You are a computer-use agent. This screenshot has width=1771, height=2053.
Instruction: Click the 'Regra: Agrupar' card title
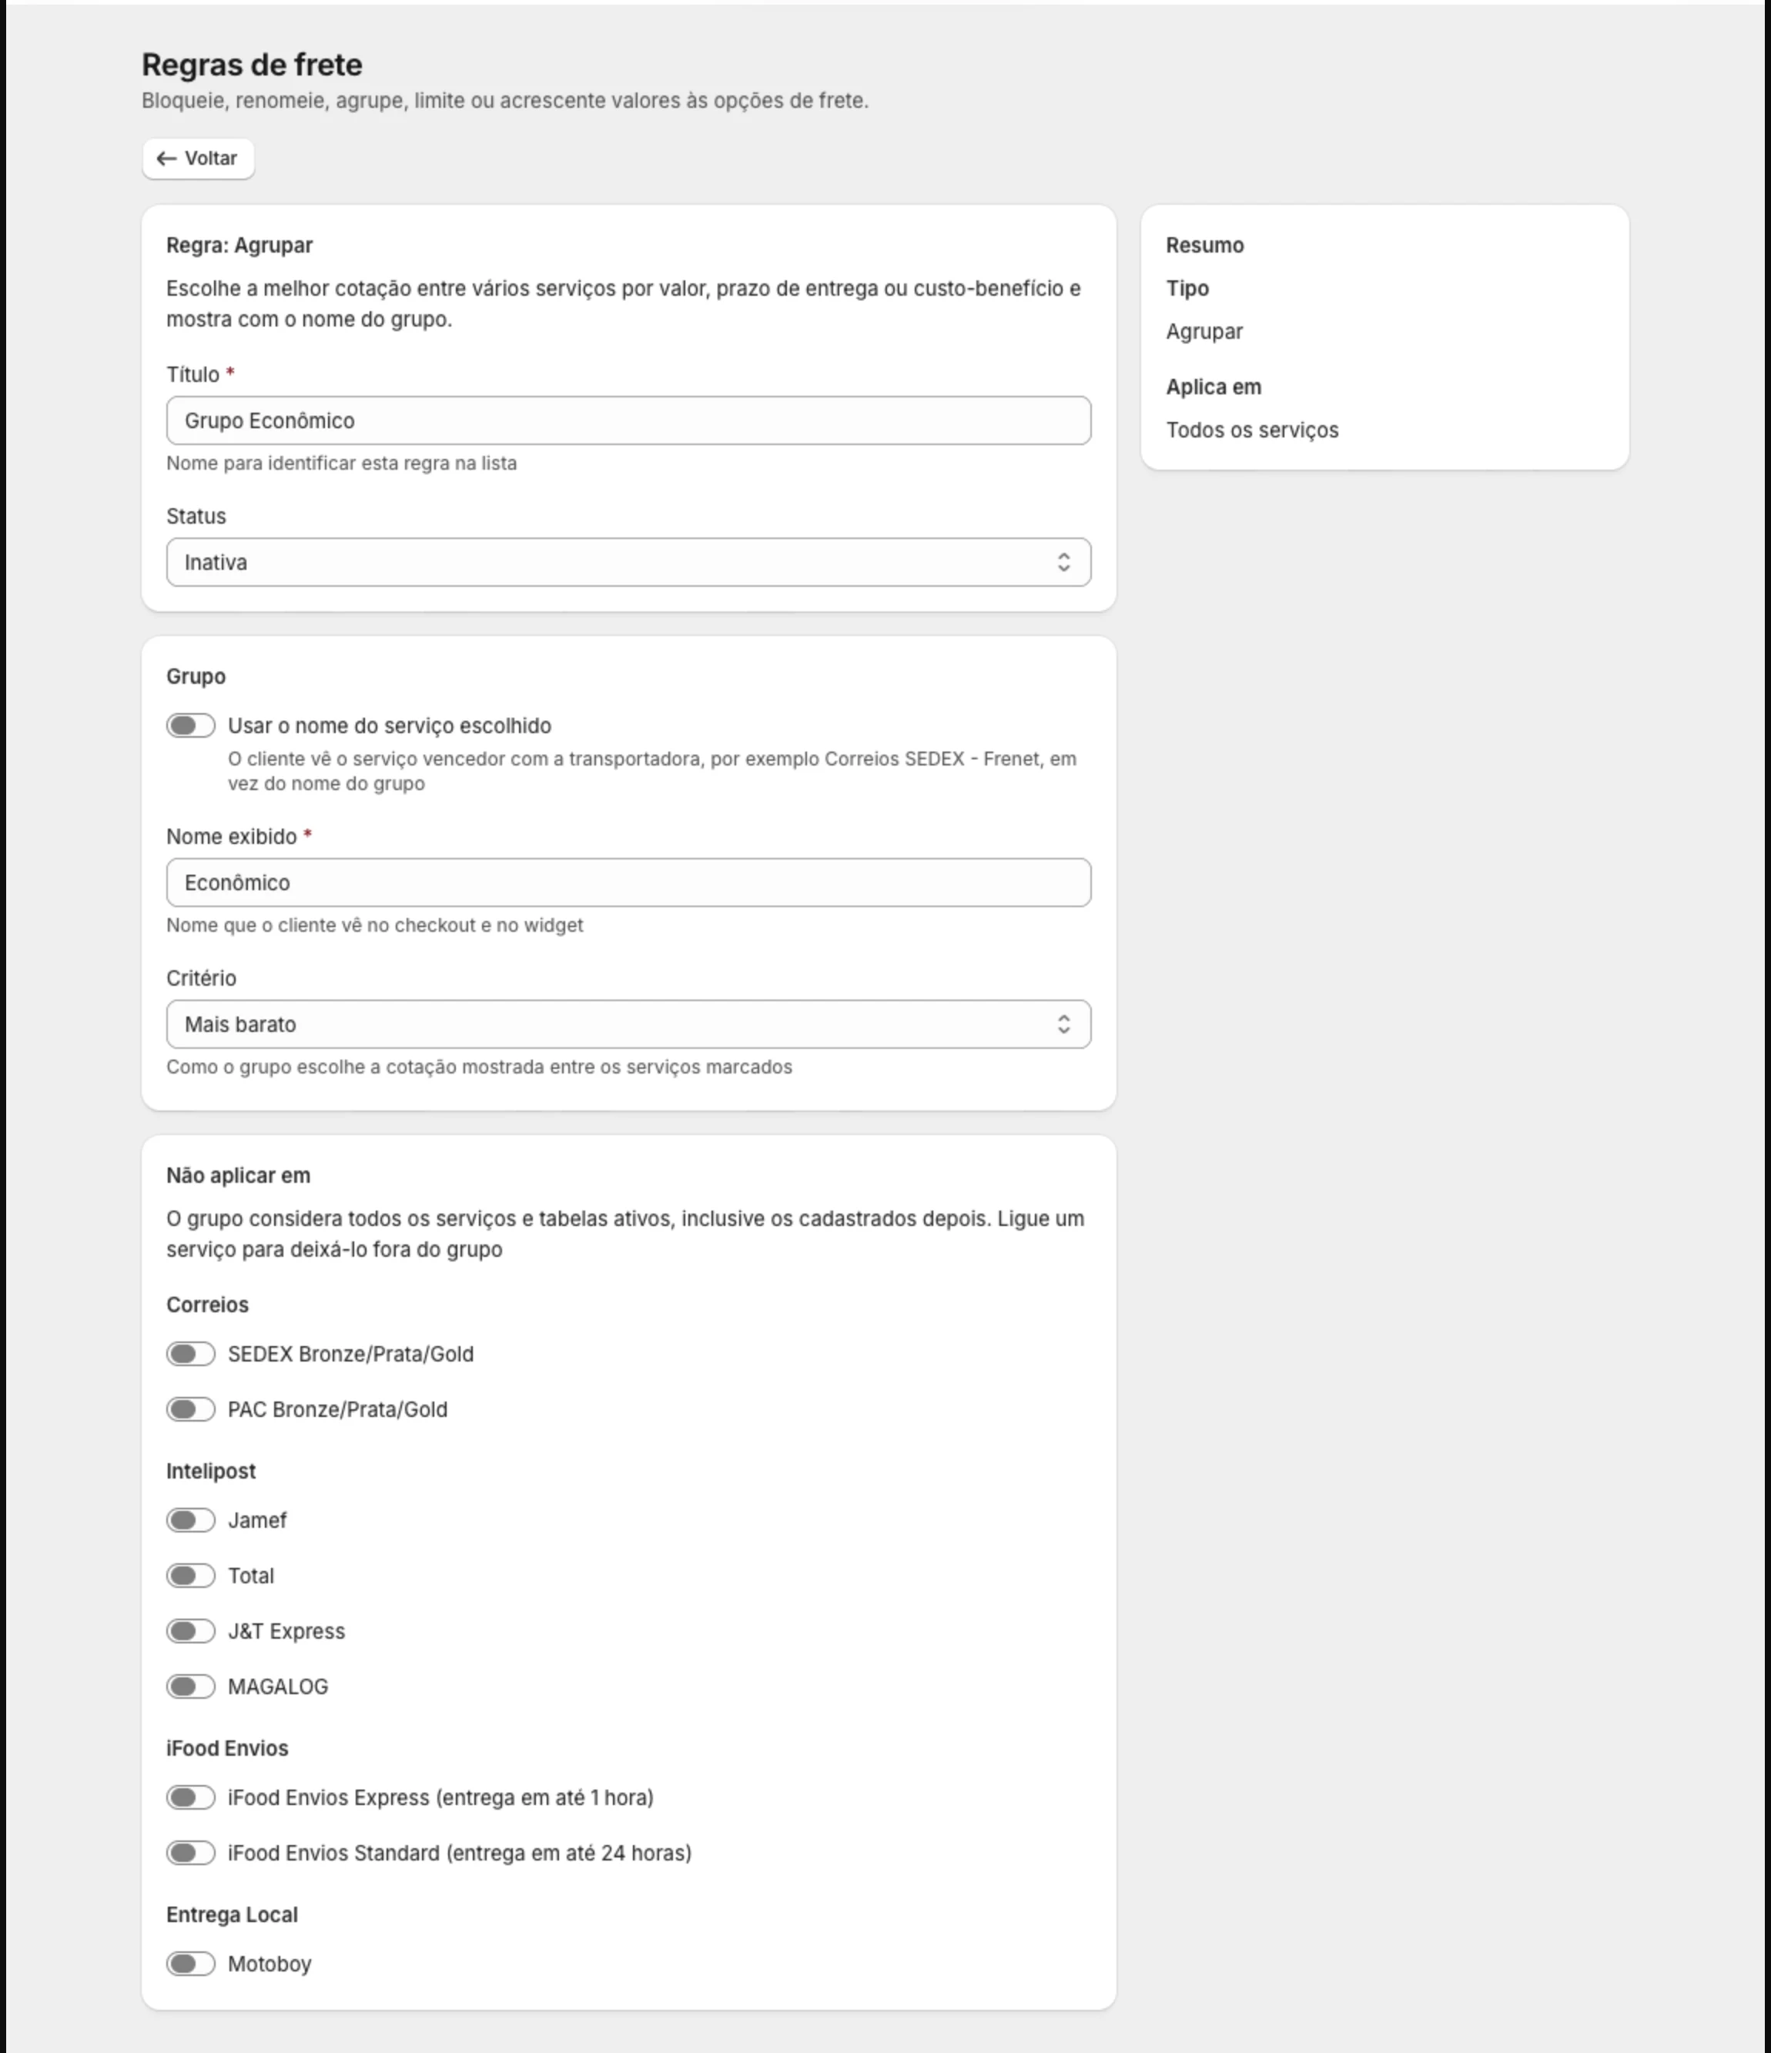[x=239, y=246]
